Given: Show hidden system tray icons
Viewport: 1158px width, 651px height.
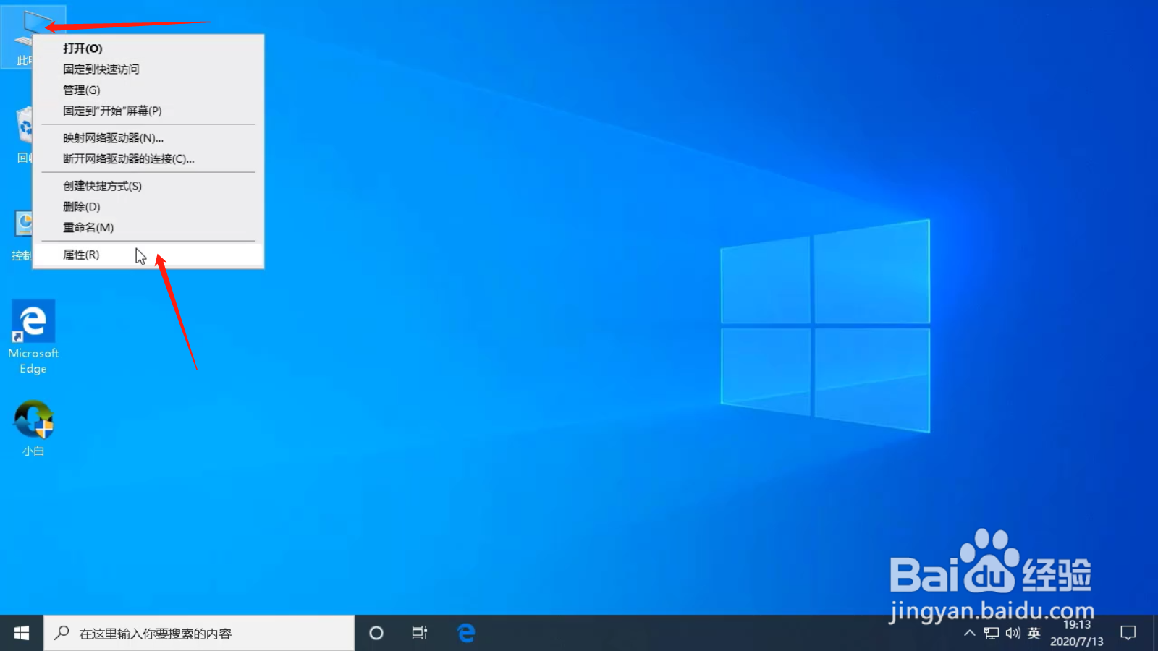Looking at the screenshot, I should point(970,634).
